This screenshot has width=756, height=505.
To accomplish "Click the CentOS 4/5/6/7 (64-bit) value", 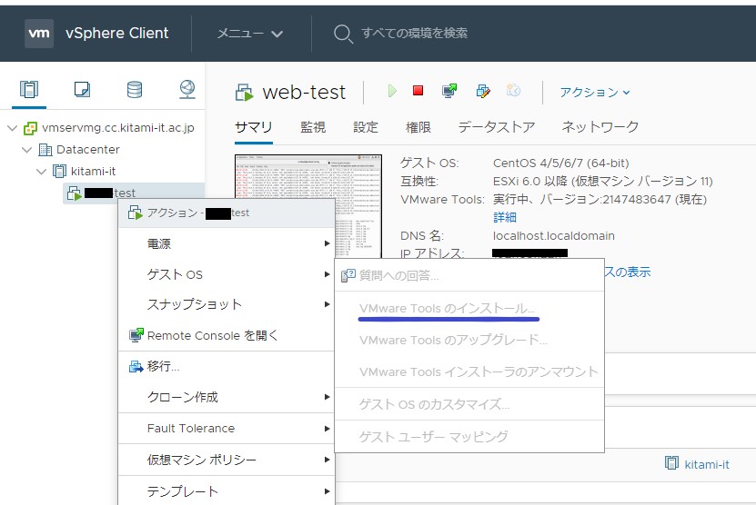I will tap(560, 163).
